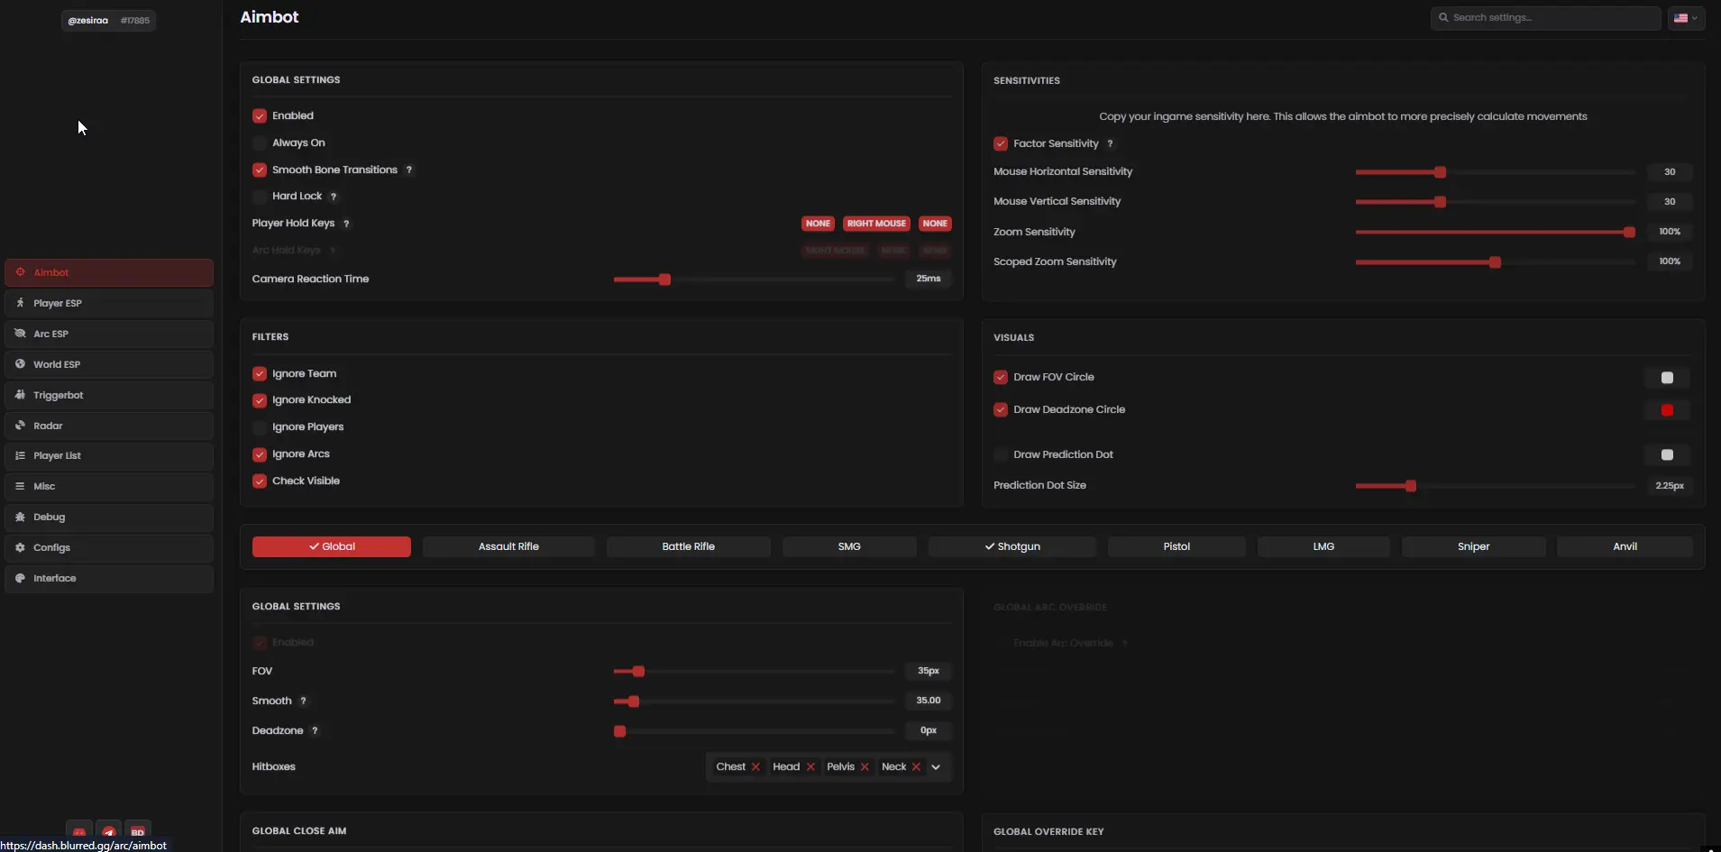Click the Discord icon at sidebar bottom
Viewport: 1721px width, 852px height.
coord(79,833)
